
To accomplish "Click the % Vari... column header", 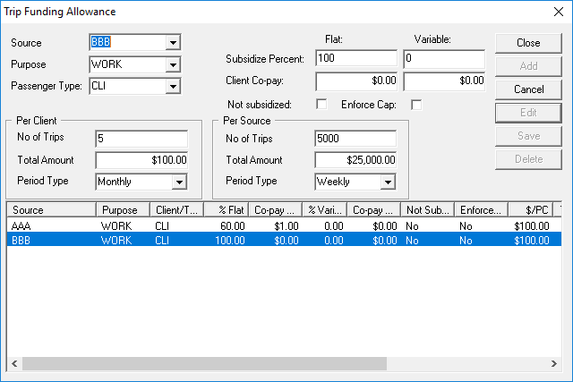I will (325, 210).
